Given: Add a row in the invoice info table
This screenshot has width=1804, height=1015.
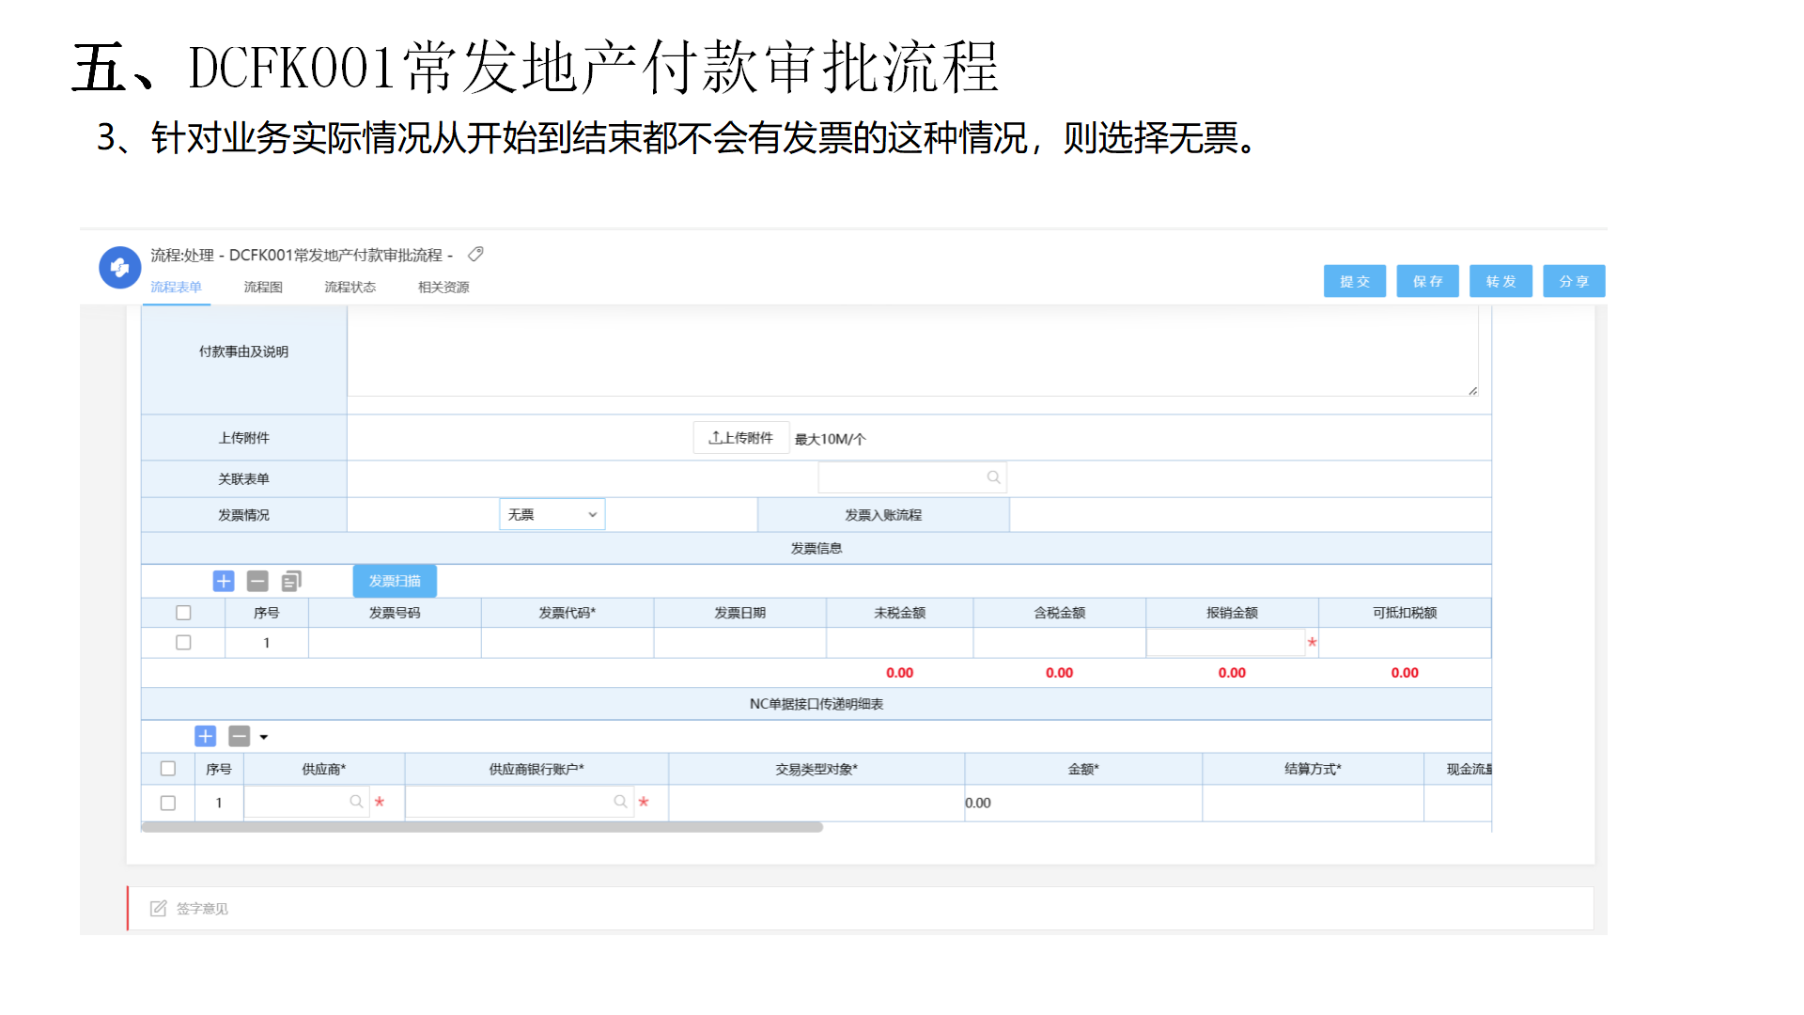Looking at the screenshot, I should click(224, 581).
